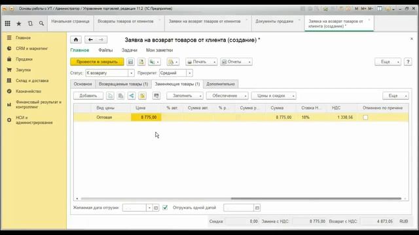
Task: Save document with the floppy disk icon
Action: click(130, 62)
